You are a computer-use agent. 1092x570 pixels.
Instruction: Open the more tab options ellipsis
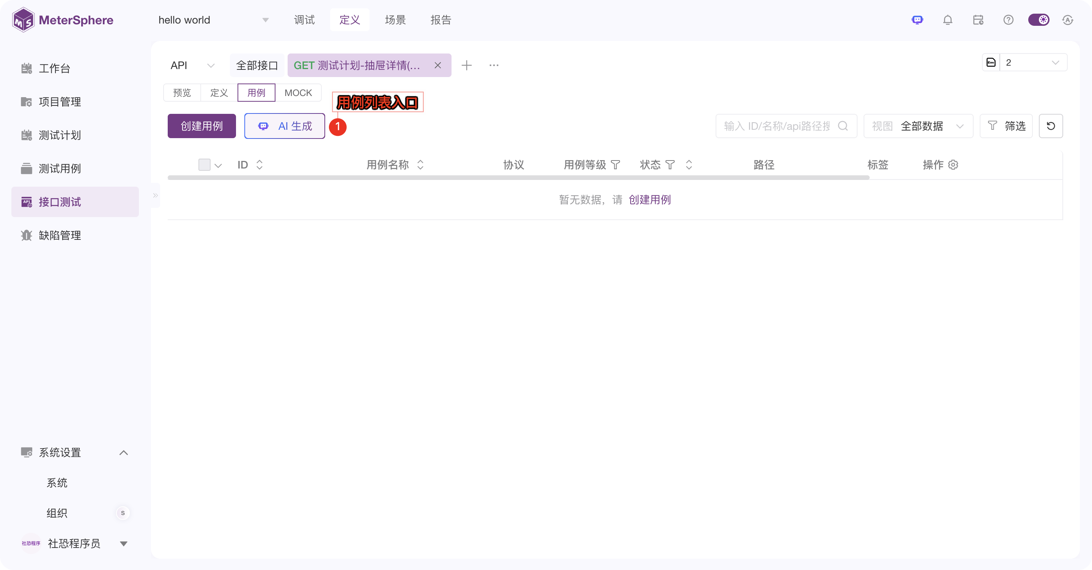[494, 65]
